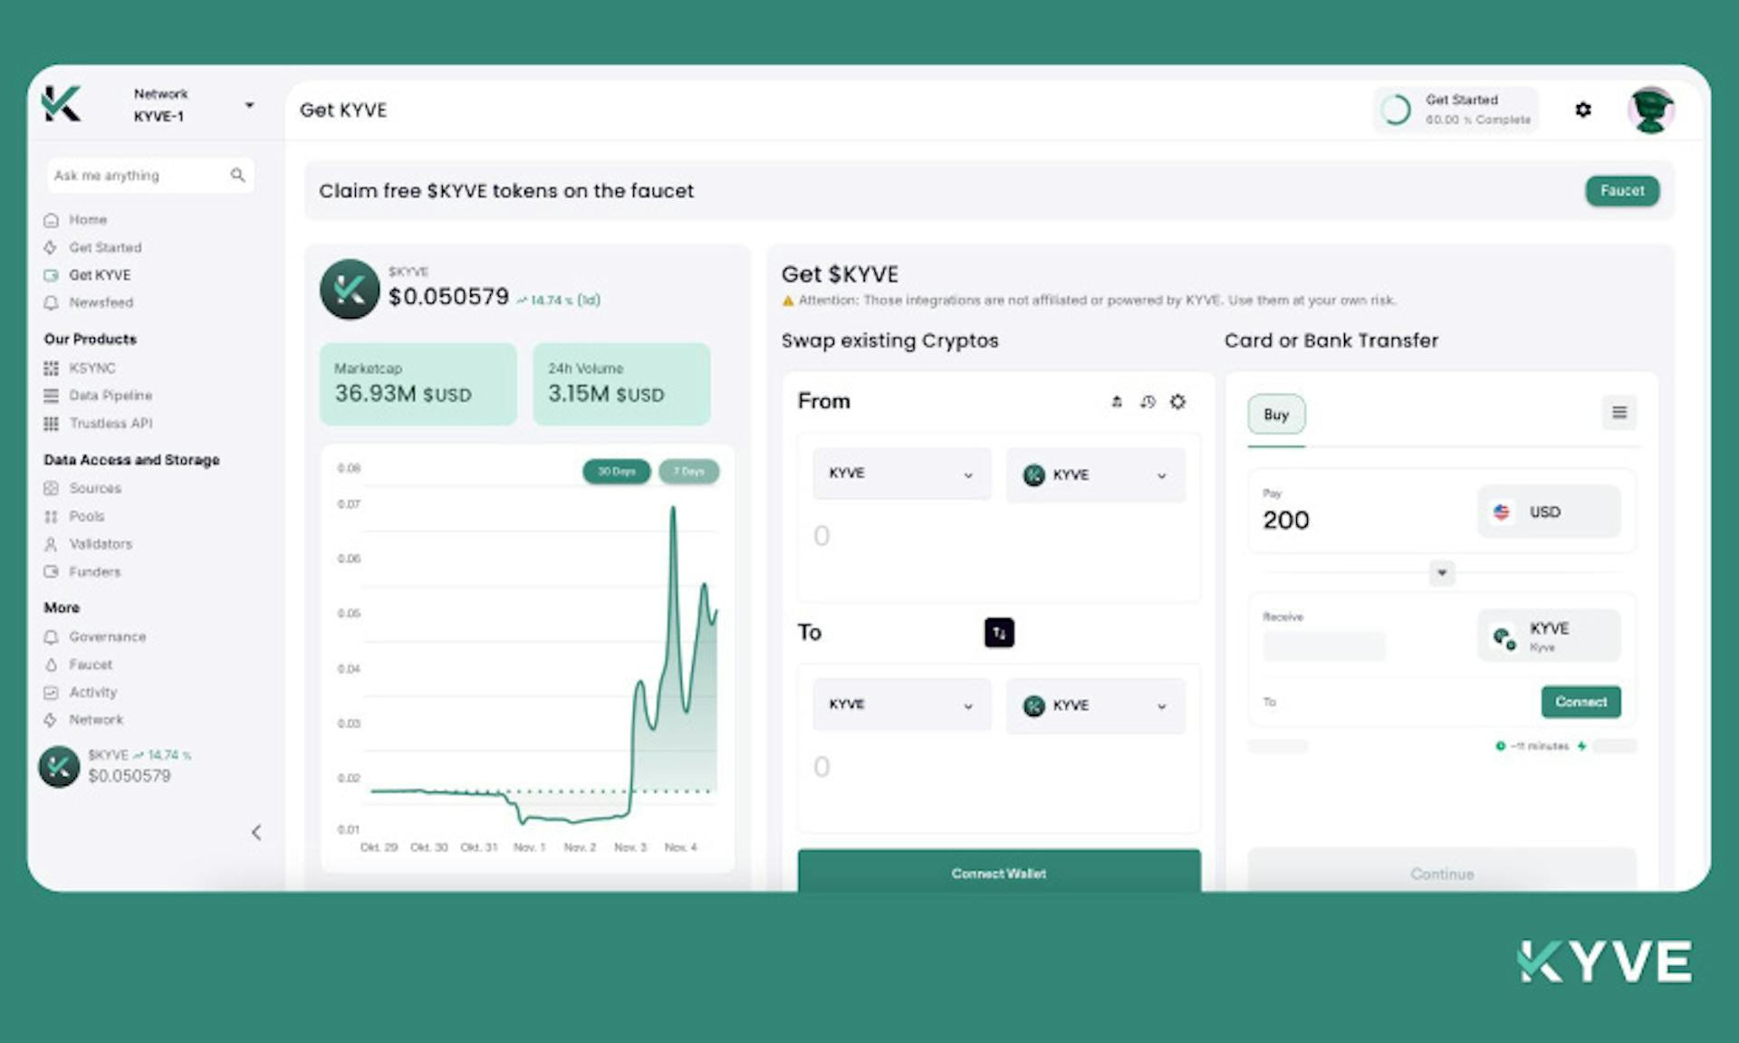Click the swap direction arrows icon
The image size is (1739, 1043).
point(998,632)
